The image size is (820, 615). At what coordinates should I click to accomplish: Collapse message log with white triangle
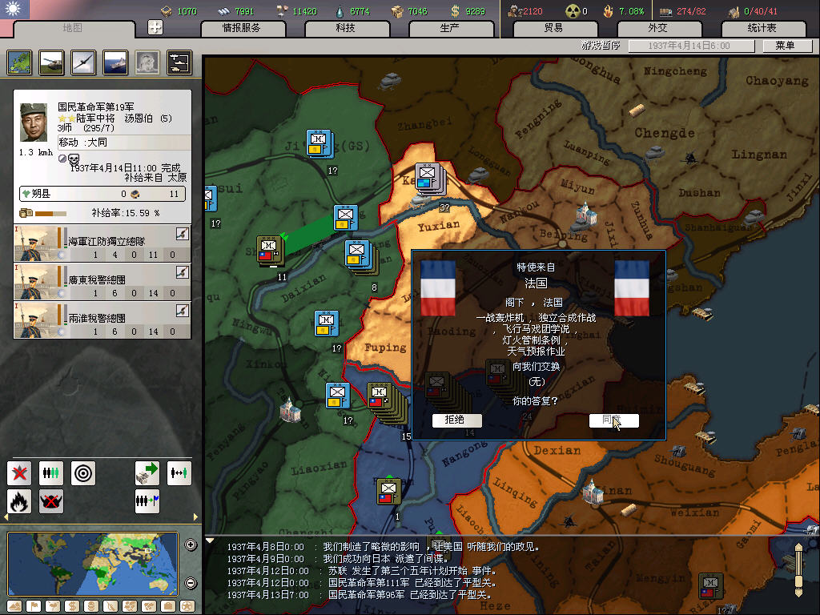point(210,541)
